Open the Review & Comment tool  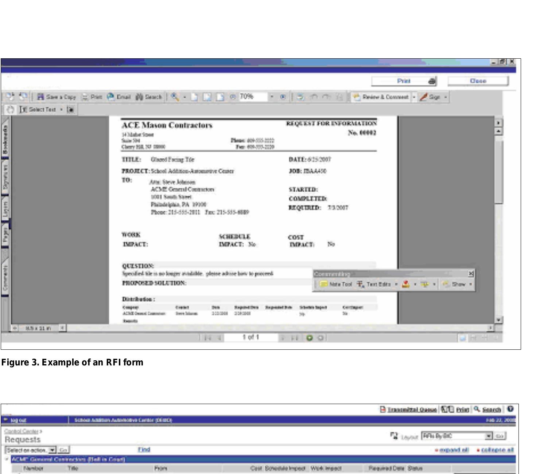(x=381, y=97)
